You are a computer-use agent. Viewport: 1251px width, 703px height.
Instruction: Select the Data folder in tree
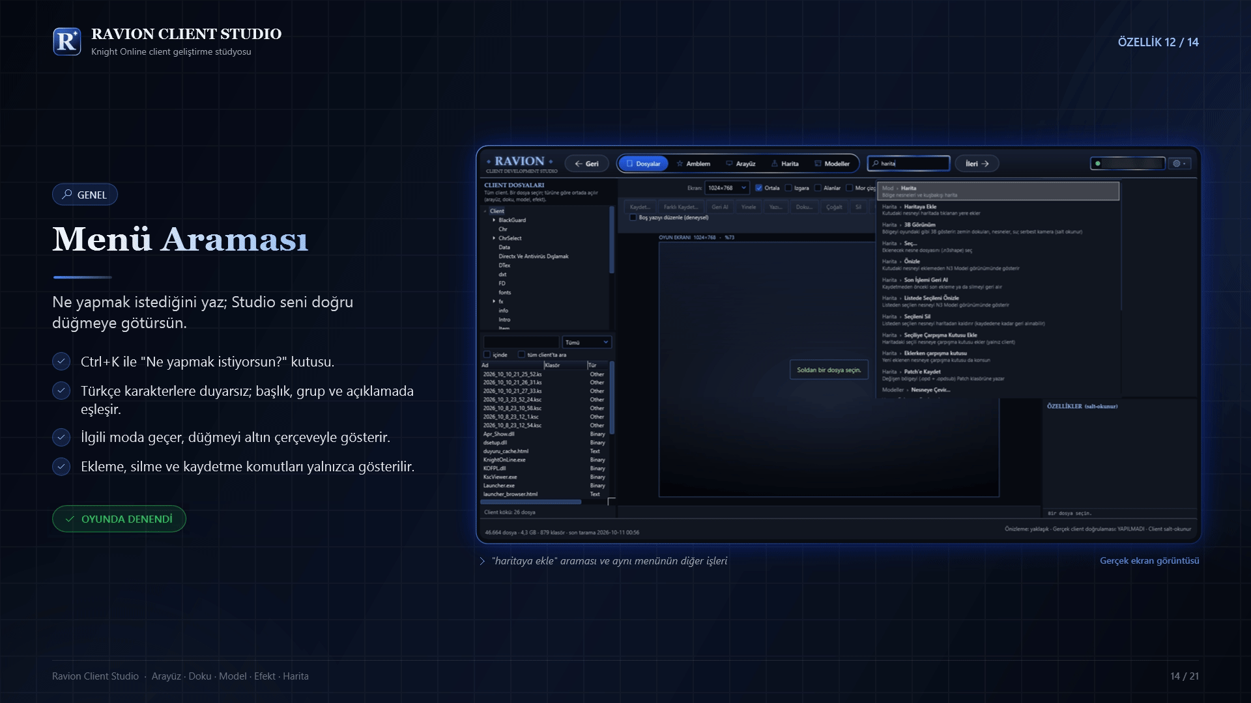coord(504,247)
